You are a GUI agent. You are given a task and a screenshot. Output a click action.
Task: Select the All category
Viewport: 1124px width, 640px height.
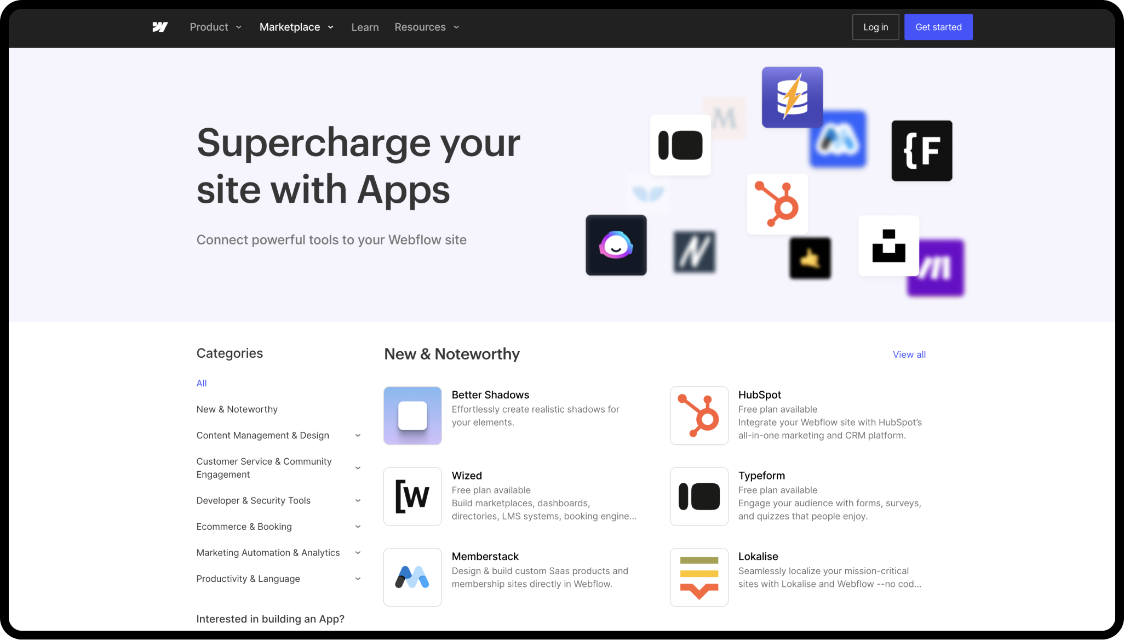[x=202, y=383]
